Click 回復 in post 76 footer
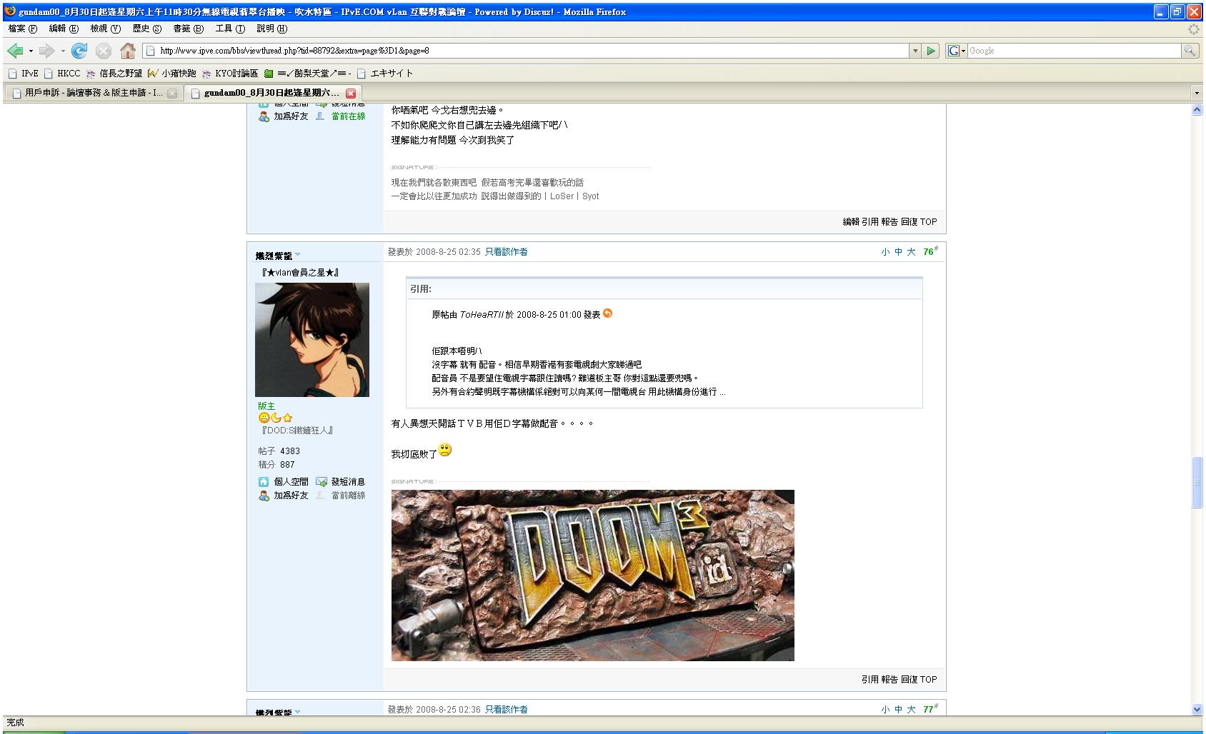Viewport: 1206px width, 734px height. (x=909, y=680)
